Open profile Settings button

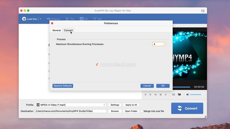[x=115, y=105]
